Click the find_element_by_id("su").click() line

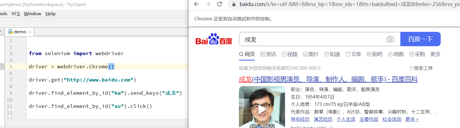tap(91, 106)
